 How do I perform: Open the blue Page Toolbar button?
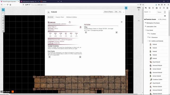(126, 8)
